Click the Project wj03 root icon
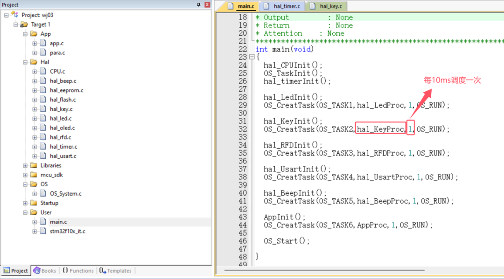Screen dimensions: 504x279 [x=15, y=14]
